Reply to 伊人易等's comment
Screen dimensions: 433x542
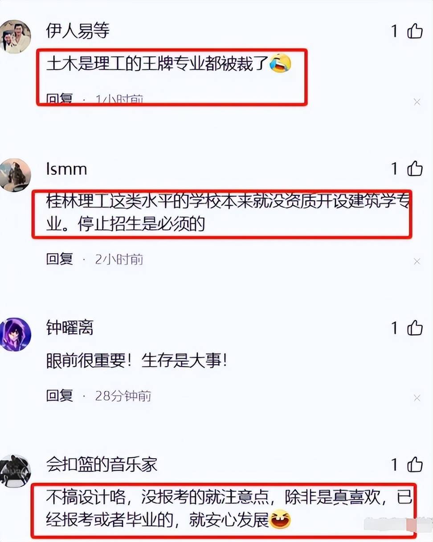point(60,99)
